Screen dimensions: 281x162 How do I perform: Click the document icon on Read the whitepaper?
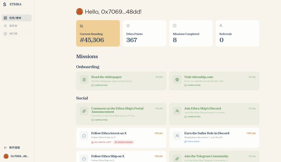(84, 80)
